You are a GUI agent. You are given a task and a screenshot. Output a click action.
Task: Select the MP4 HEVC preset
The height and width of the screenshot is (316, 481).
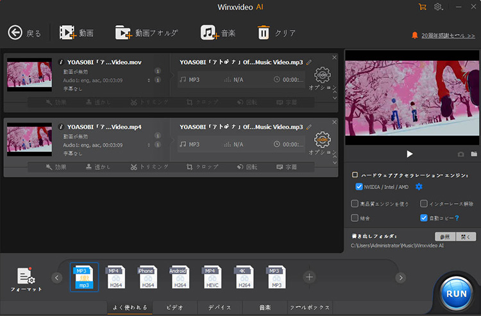coord(212,277)
